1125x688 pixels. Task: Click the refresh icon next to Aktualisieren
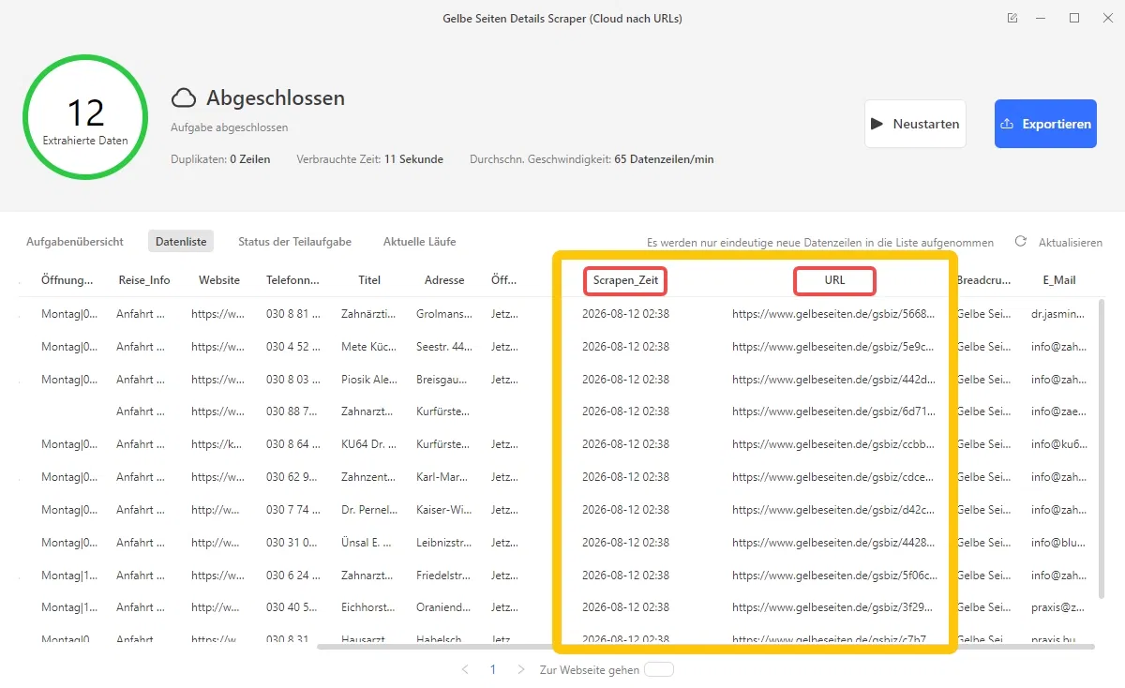[x=1021, y=242]
